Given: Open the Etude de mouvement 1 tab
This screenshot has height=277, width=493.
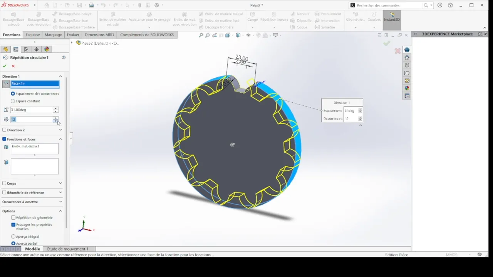Looking at the screenshot, I should (68, 249).
